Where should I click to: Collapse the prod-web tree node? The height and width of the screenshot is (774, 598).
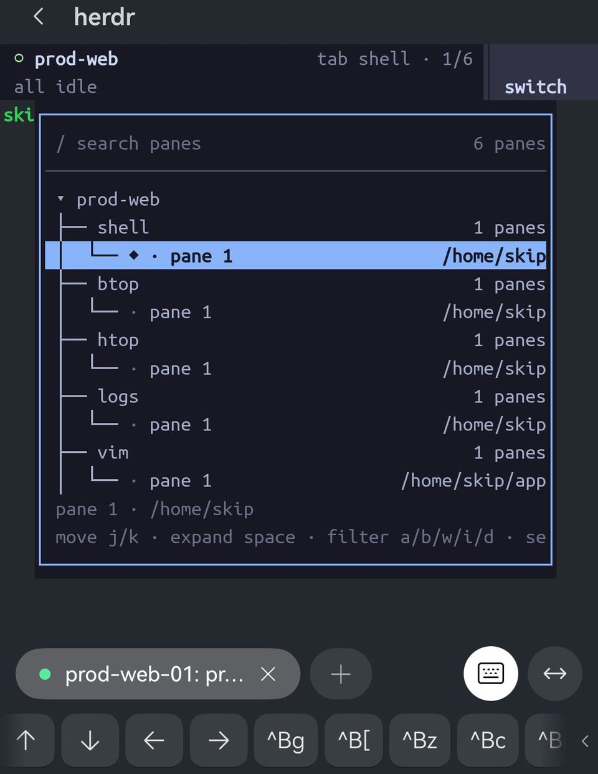(60, 199)
